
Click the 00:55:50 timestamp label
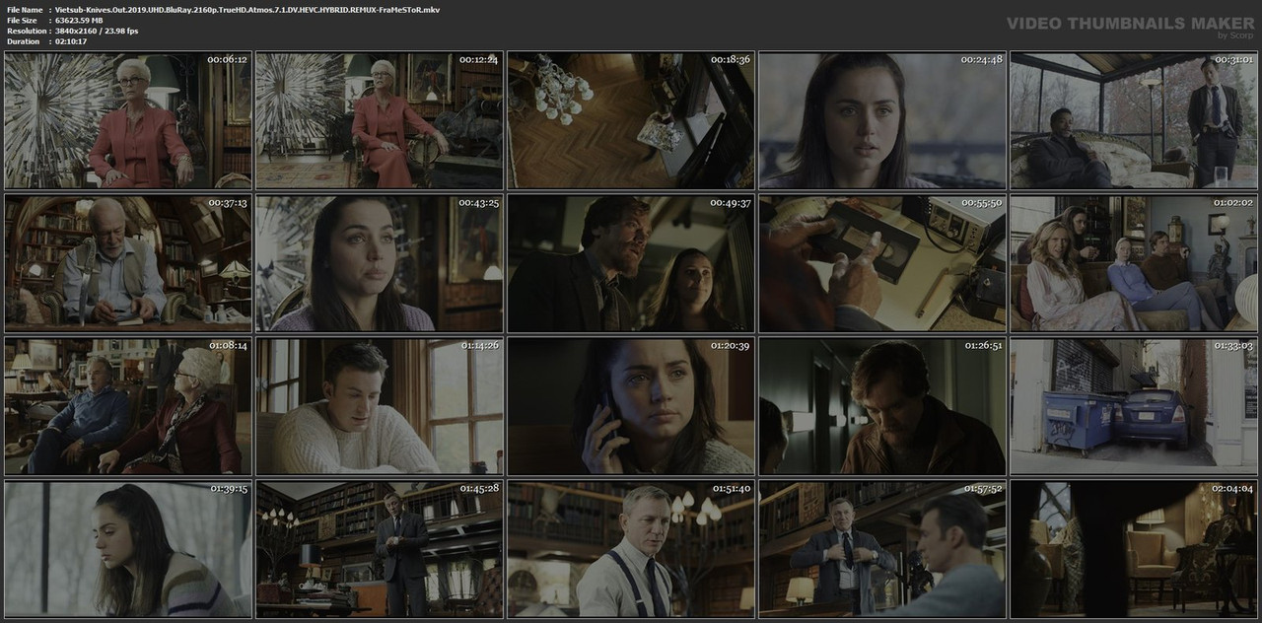[981, 203]
